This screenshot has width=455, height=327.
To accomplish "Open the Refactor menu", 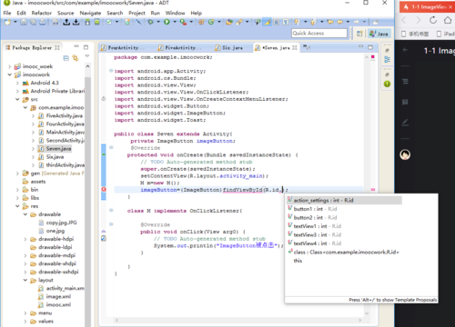I will click(x=42, y=13).
